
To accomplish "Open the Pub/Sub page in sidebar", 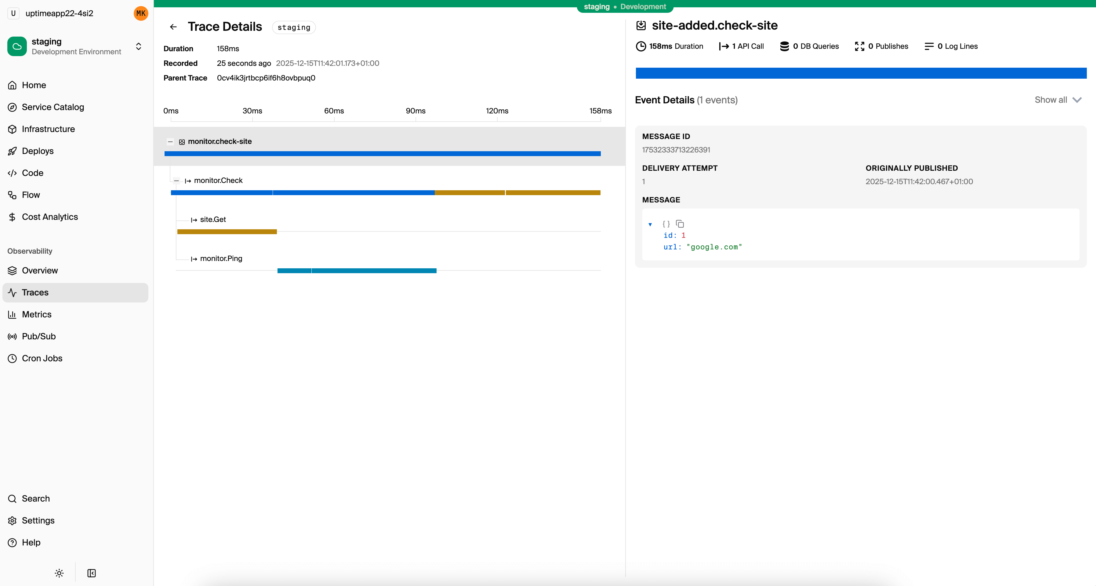I will tap(39, 336).
